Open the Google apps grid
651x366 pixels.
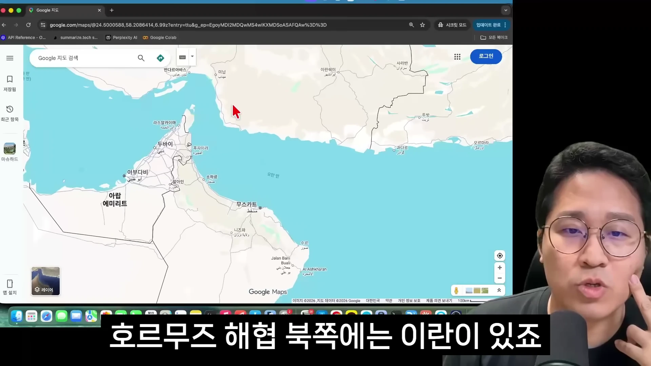(x=457, y=57)
